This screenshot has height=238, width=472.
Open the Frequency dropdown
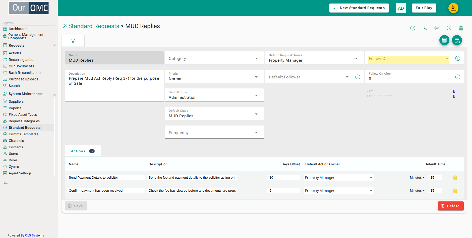coord(214,132)
